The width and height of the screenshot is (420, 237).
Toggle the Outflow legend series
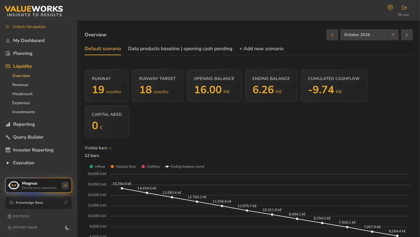pos(150,167)
